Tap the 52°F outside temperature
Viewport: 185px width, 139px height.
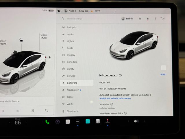pos(97,11)
